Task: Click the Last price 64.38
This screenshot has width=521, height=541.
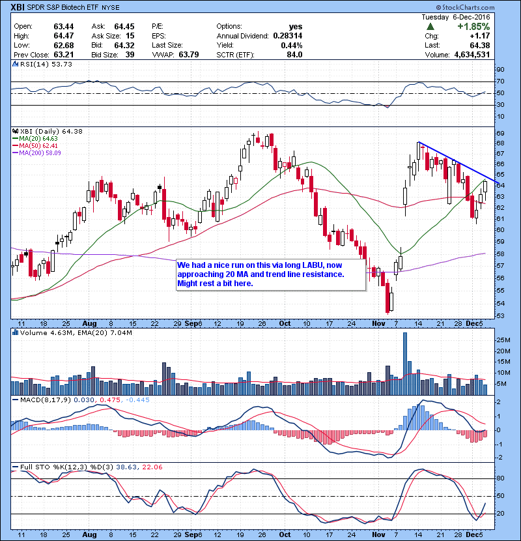Action: [479, 45]
